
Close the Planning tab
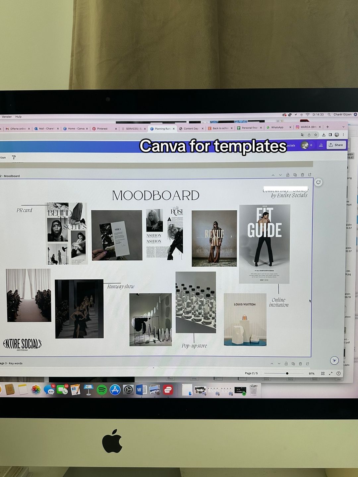point(174,129)
